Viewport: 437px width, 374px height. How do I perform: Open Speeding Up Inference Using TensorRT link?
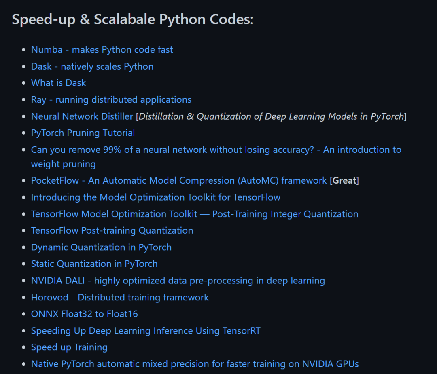[x=146, y=331]
